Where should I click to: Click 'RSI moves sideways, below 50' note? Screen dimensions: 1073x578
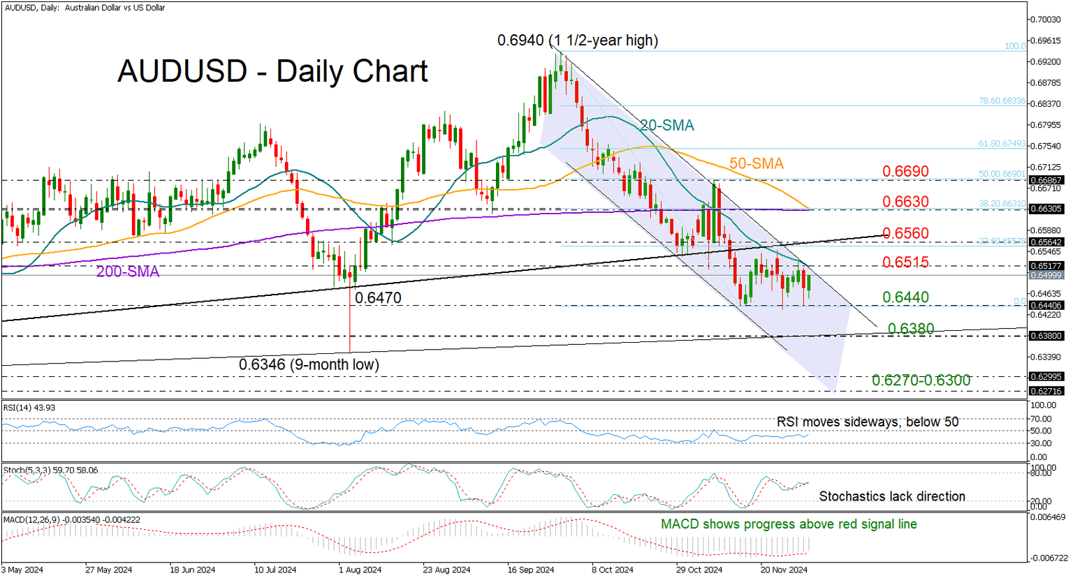[868, 422]
